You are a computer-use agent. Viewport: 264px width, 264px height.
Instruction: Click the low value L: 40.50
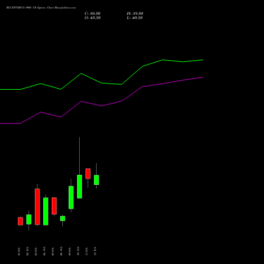(x=135, y=18)
